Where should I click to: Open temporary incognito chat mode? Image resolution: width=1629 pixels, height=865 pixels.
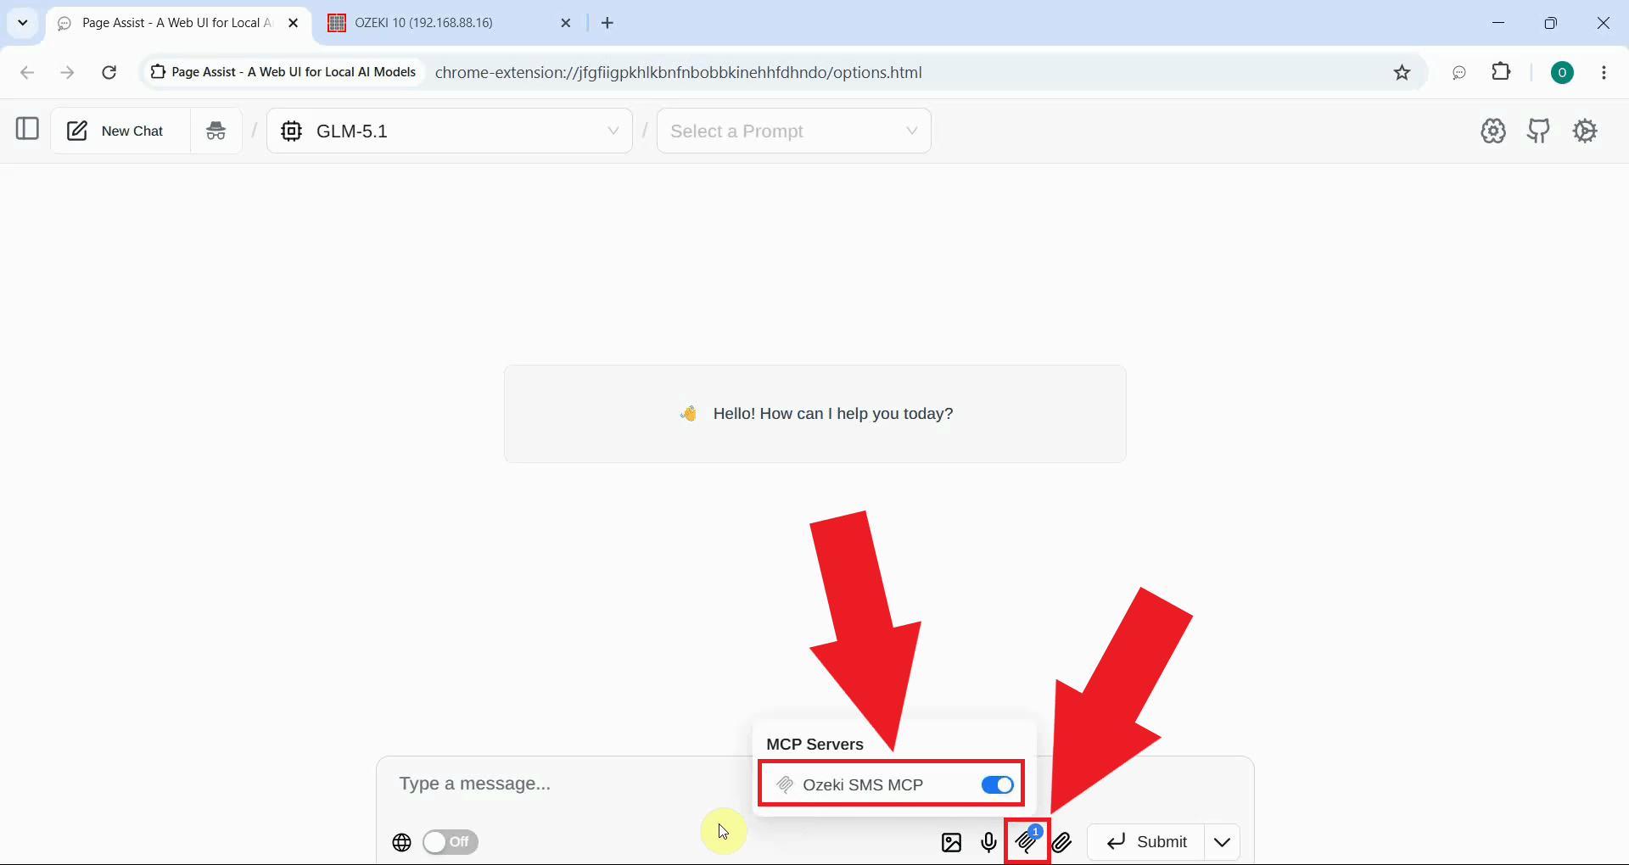216,131
